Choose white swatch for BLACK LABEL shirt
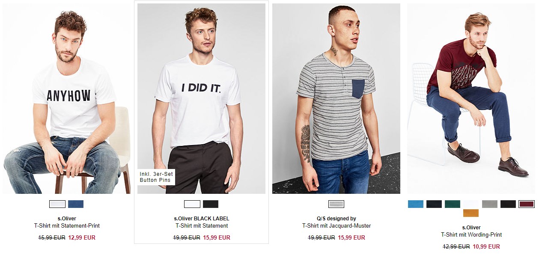The height and width of the screenshot is (258, 542). point(192,204)
